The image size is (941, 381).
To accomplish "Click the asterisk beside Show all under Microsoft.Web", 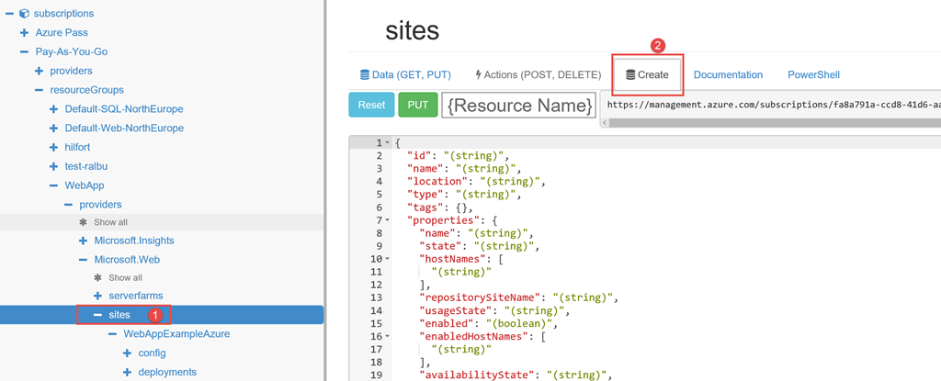I will point(98,278).
